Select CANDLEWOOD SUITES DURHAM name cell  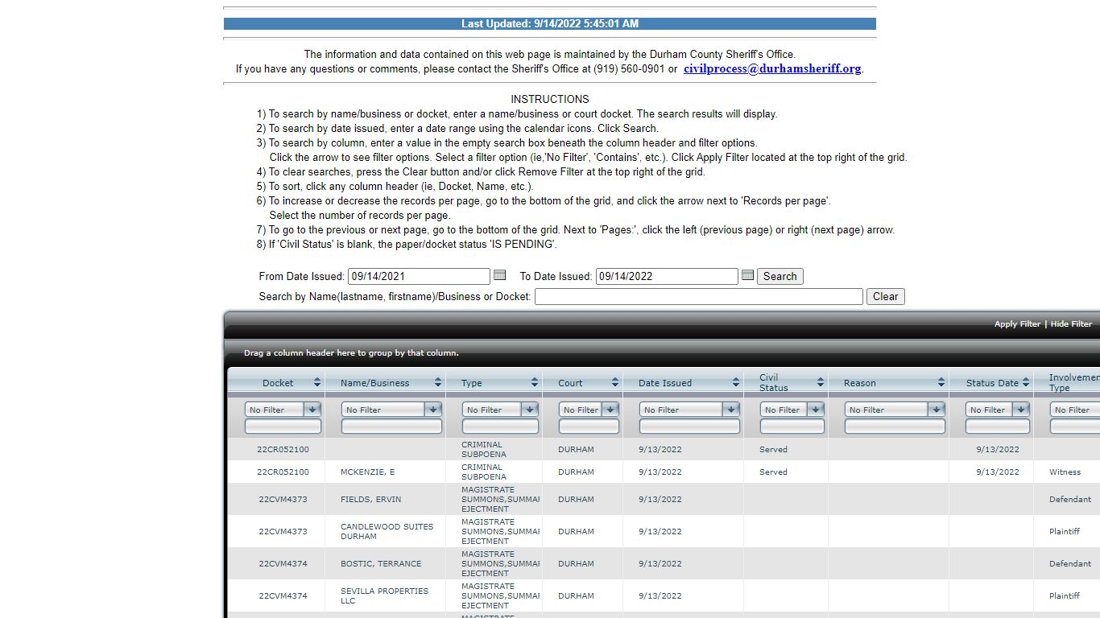385,531
